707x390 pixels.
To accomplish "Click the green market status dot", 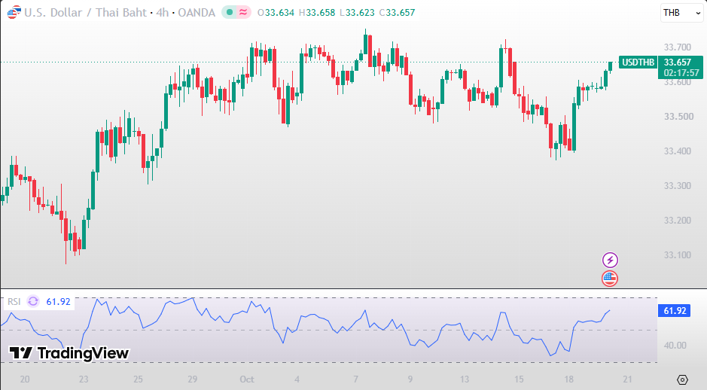I will point(230,13).
